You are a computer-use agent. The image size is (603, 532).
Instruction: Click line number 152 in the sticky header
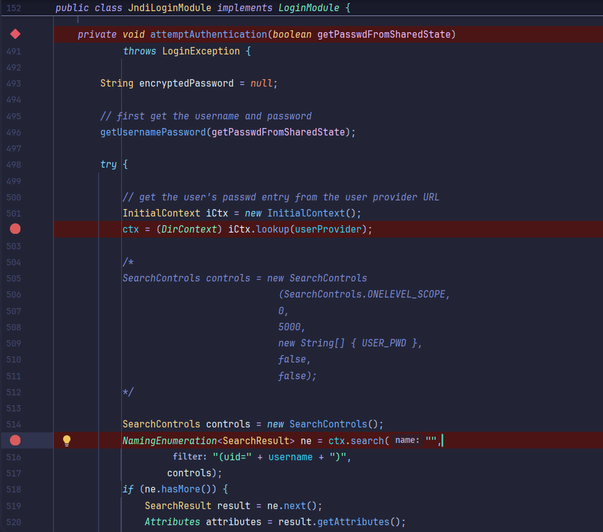(x=14, y=8)
